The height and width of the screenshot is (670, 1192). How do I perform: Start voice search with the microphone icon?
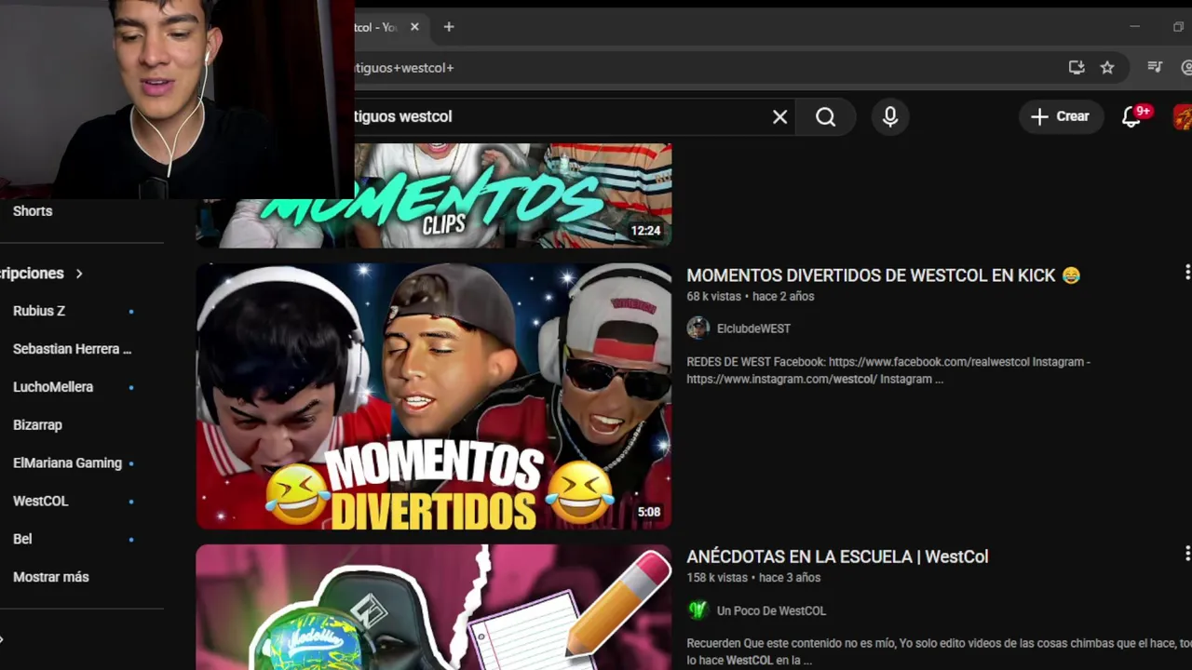pos(890,116)
